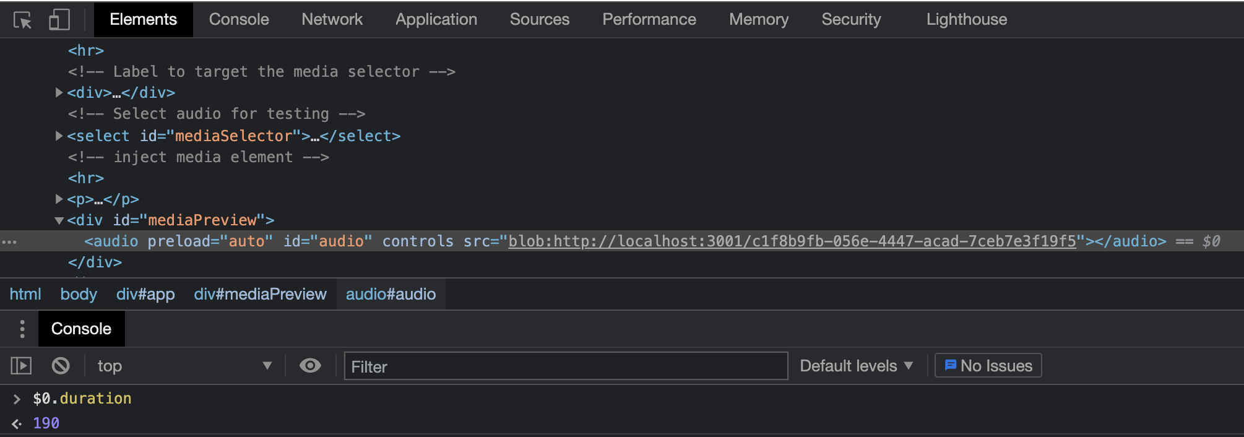
Task: Create a live expression with the eye icon
Action: [x=310, y=366]
